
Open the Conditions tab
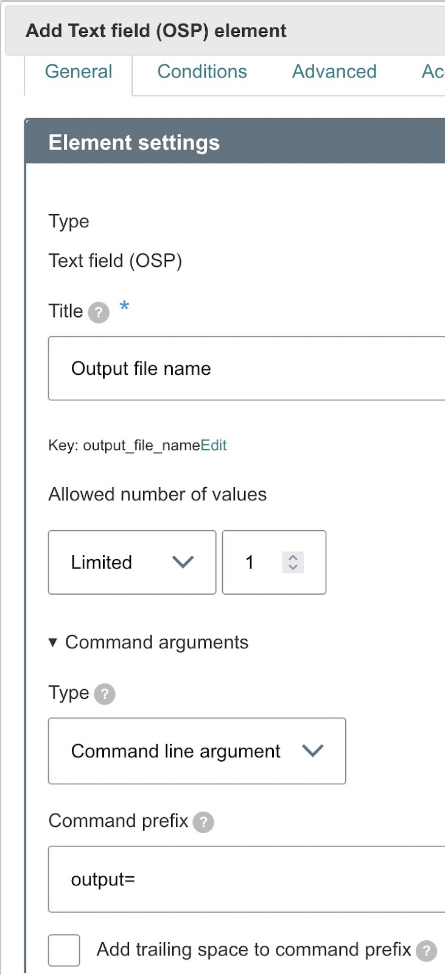tap(202, 72)
